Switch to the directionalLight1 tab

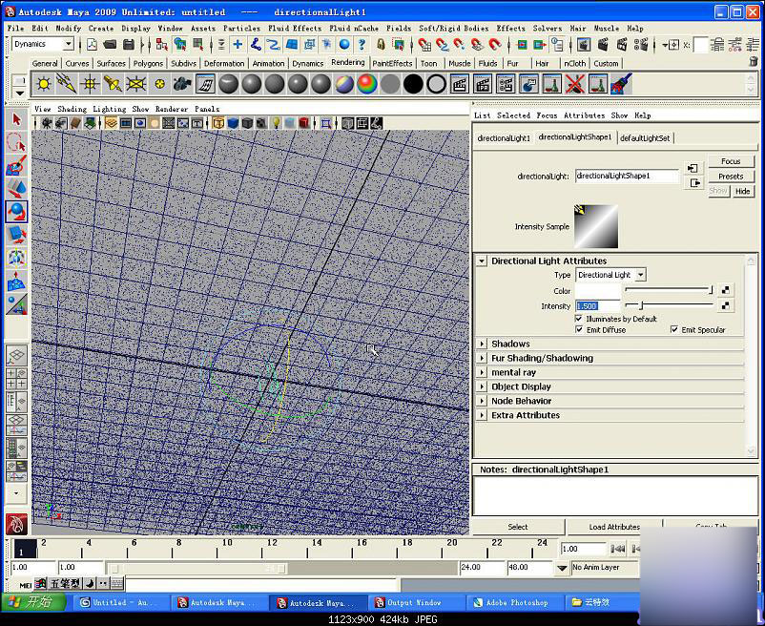click(504, 138)
